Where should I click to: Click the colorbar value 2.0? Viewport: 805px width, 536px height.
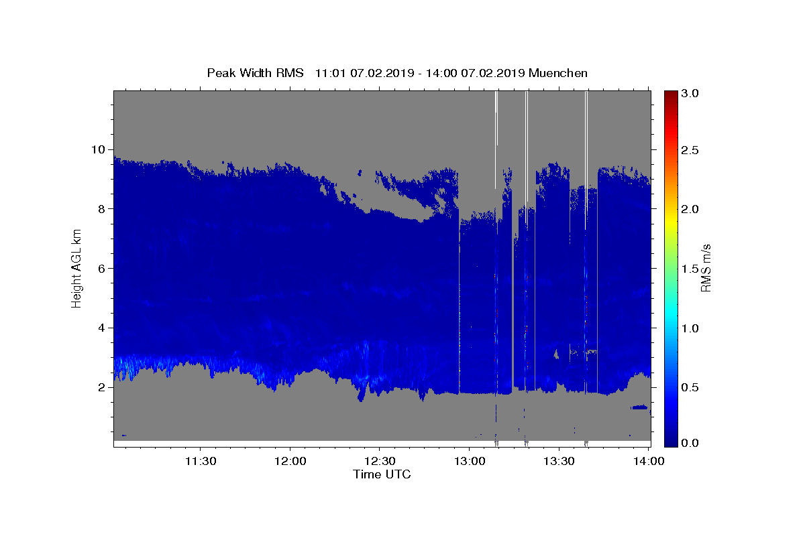[691, 209]
